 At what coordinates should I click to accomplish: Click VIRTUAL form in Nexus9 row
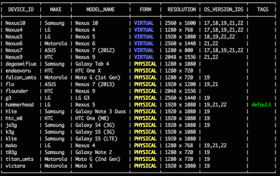pyautogui.click(x=144, y=57)
